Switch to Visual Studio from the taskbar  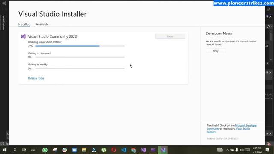coord(143,150)
